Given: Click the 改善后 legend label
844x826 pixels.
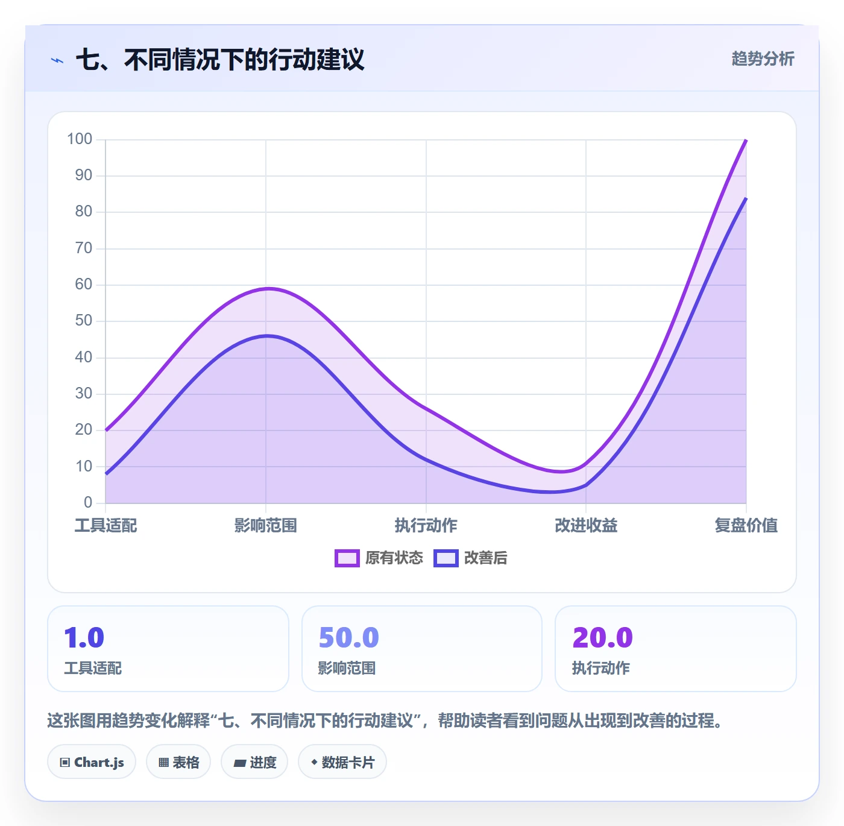Looking at the screenshot, I should click(486, 558).
